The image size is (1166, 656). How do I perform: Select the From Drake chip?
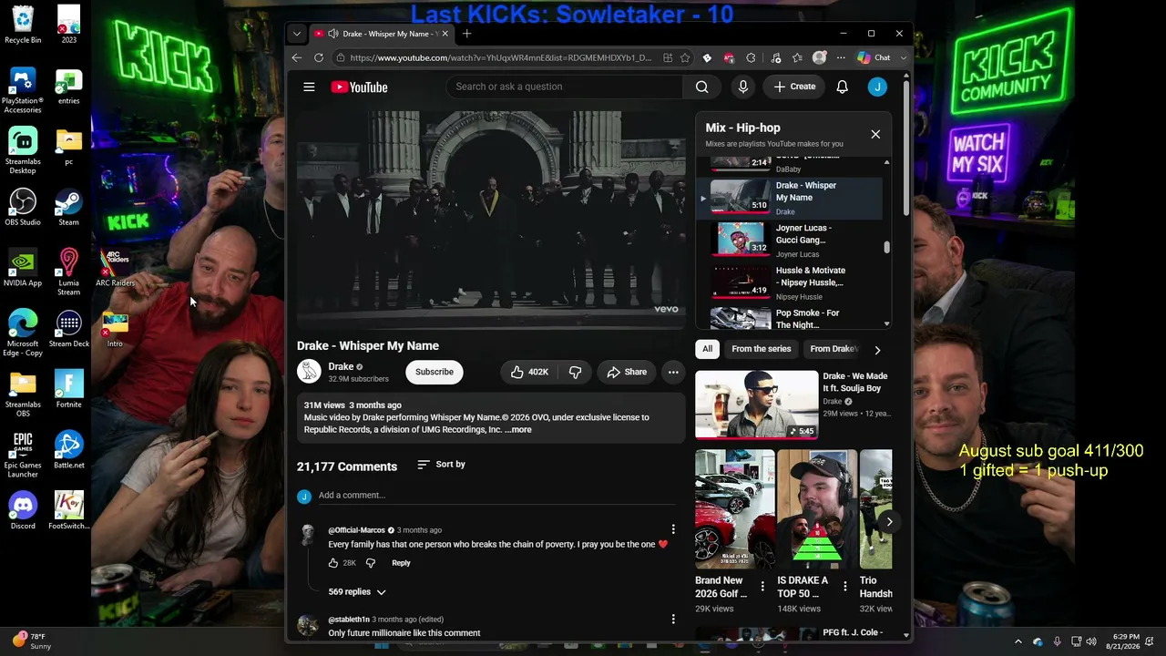click(834, 349)
